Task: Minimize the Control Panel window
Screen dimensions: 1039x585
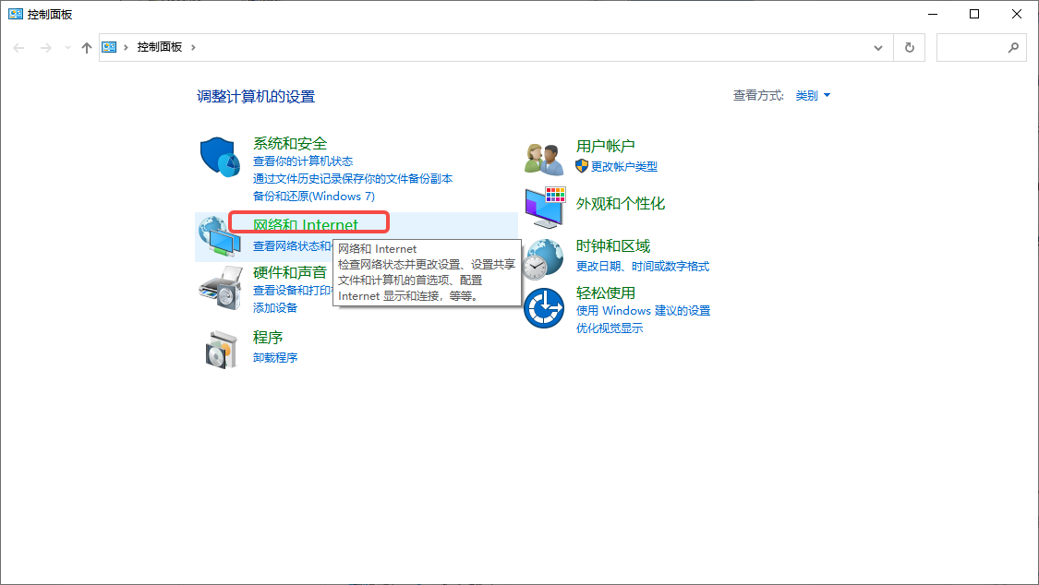Action: coord(933,14)
